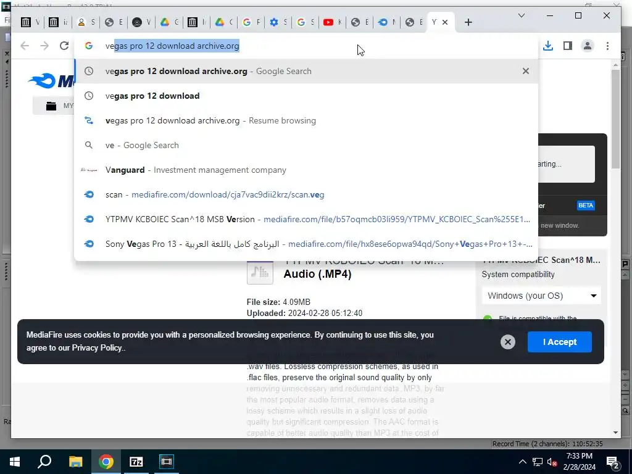The height and width of the screenshot is (474, 632).
Task: Remove the top history suggestion with X
Action: [526, 71]
